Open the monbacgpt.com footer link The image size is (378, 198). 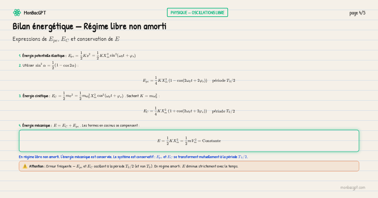(x=352, y=187)
